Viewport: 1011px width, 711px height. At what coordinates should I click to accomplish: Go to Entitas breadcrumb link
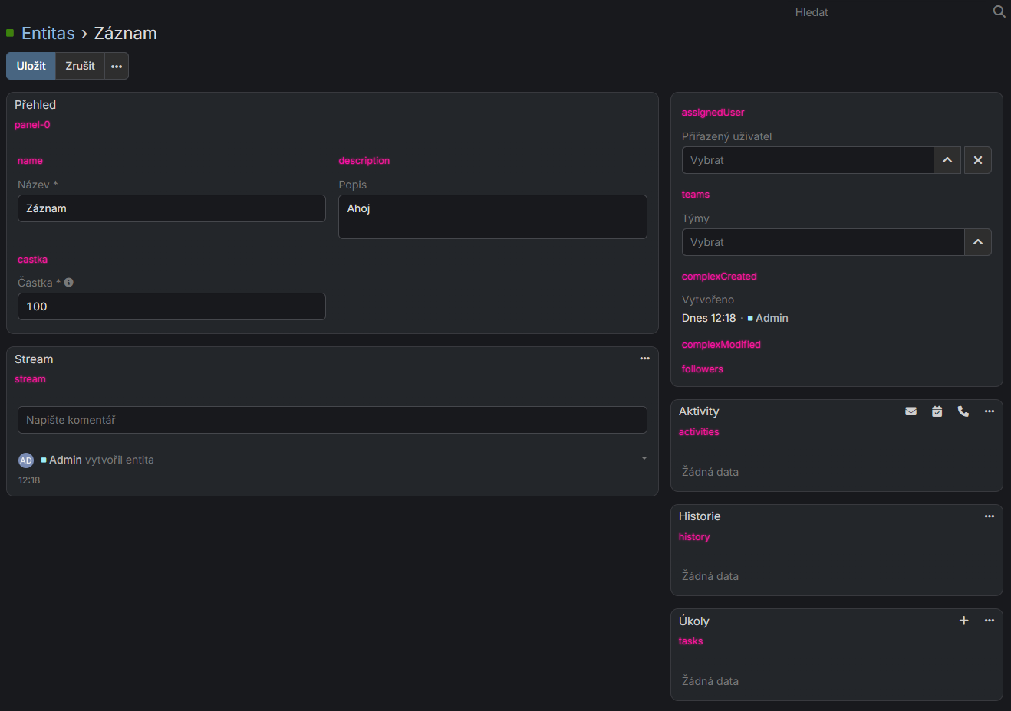[x=48, y=34]
